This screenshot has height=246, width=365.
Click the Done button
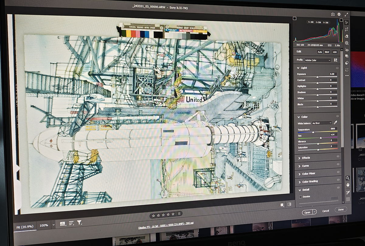[341, 210]
